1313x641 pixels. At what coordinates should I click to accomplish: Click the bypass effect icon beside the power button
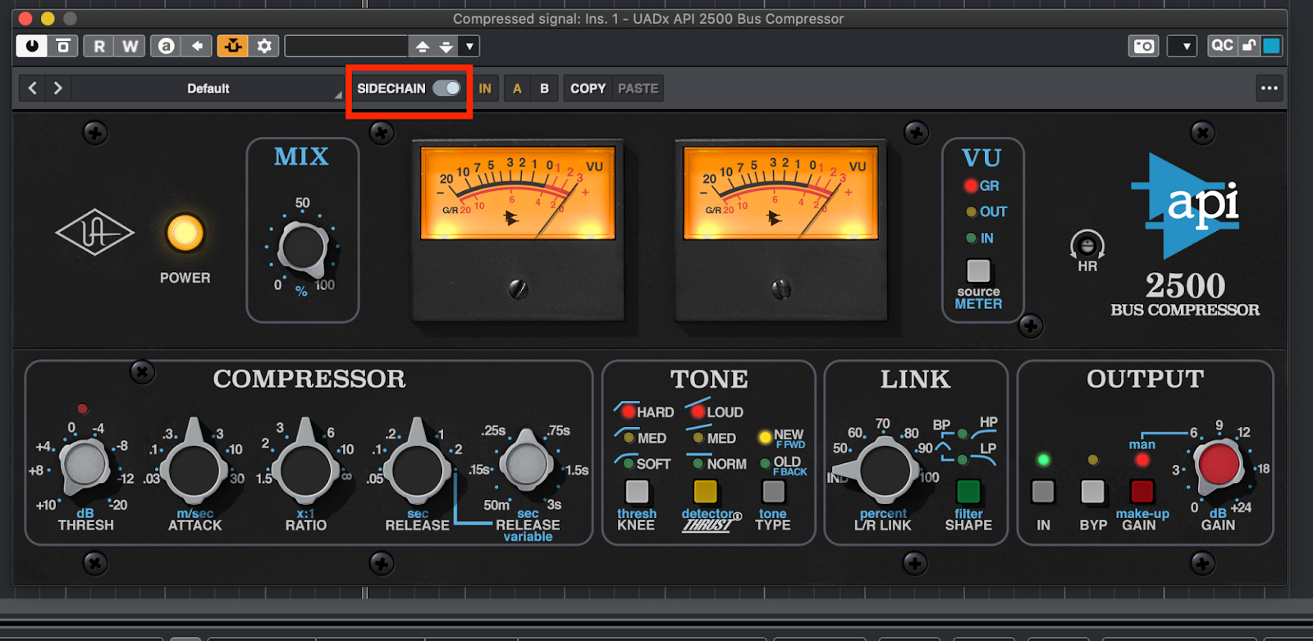coord(62,46)
